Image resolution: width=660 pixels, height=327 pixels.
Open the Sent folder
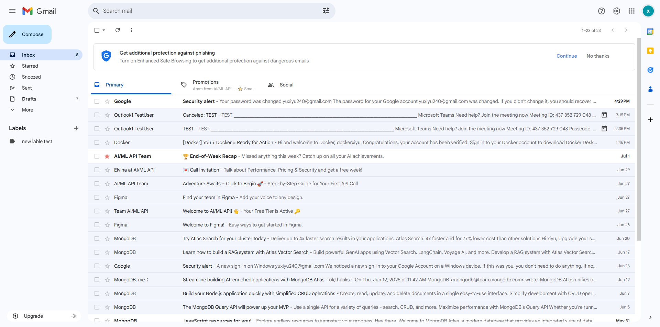tap(41, 88)
